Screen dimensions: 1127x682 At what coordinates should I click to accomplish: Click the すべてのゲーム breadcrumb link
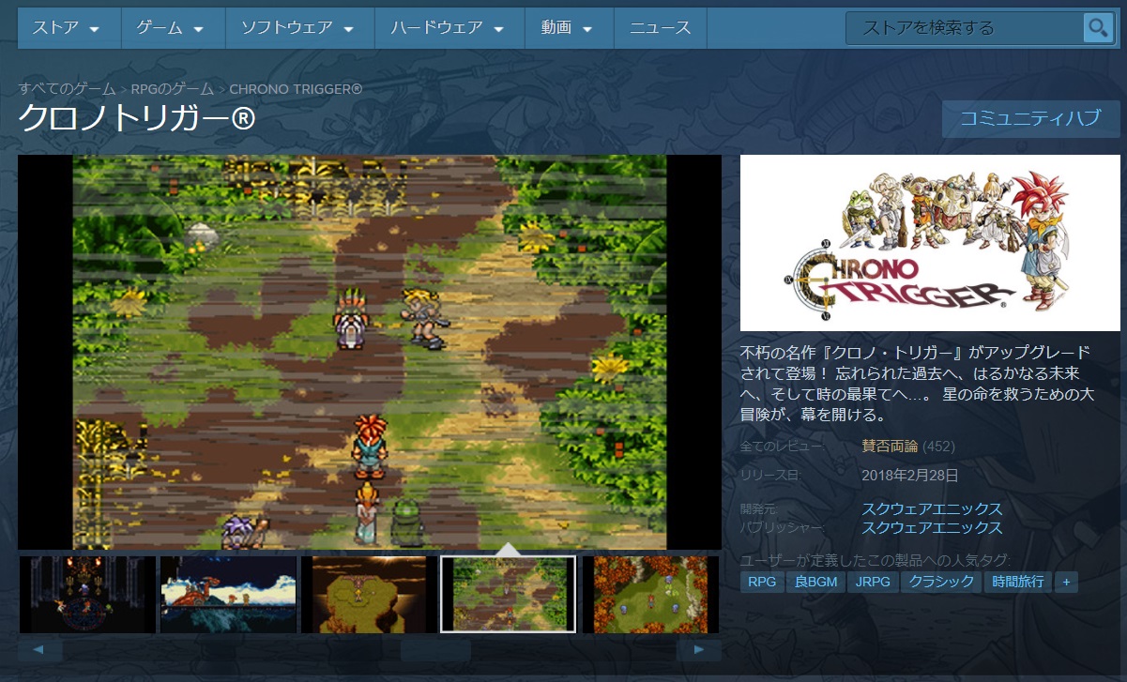click(x=67, y=89)
